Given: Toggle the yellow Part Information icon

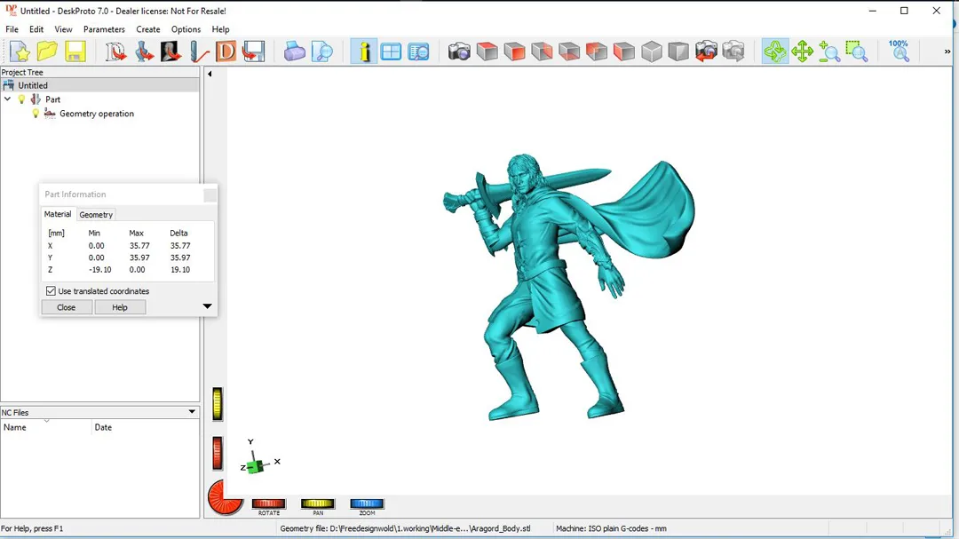Looking at the screenshot, I should (x=364, y=52).
